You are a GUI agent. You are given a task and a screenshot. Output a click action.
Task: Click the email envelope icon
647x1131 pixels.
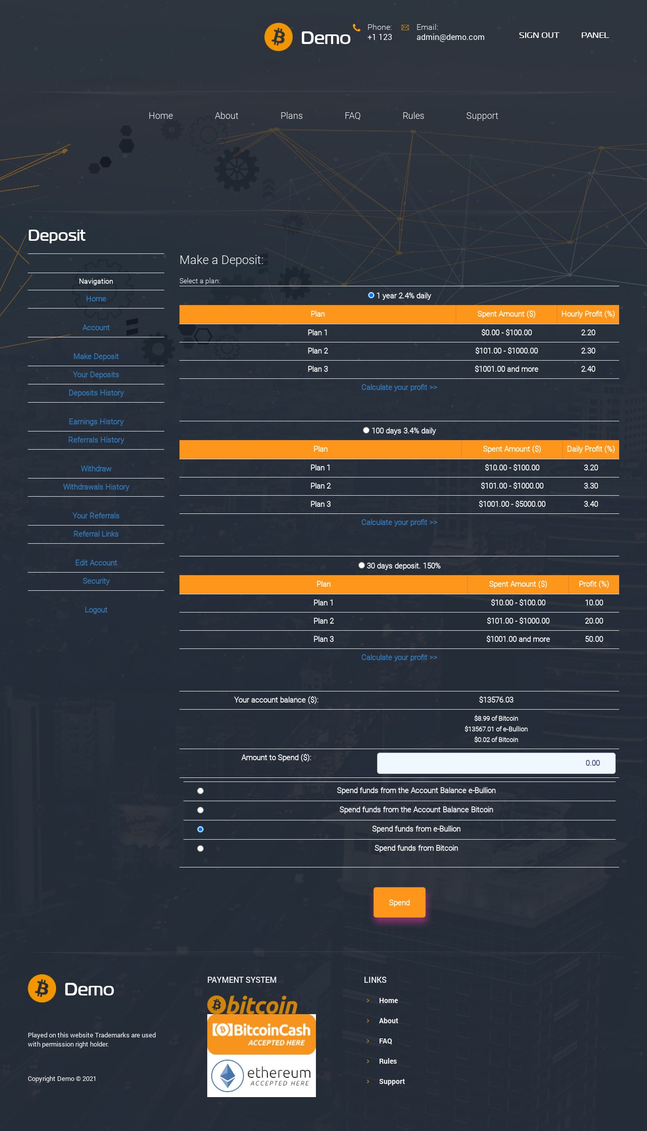(405, 27)
